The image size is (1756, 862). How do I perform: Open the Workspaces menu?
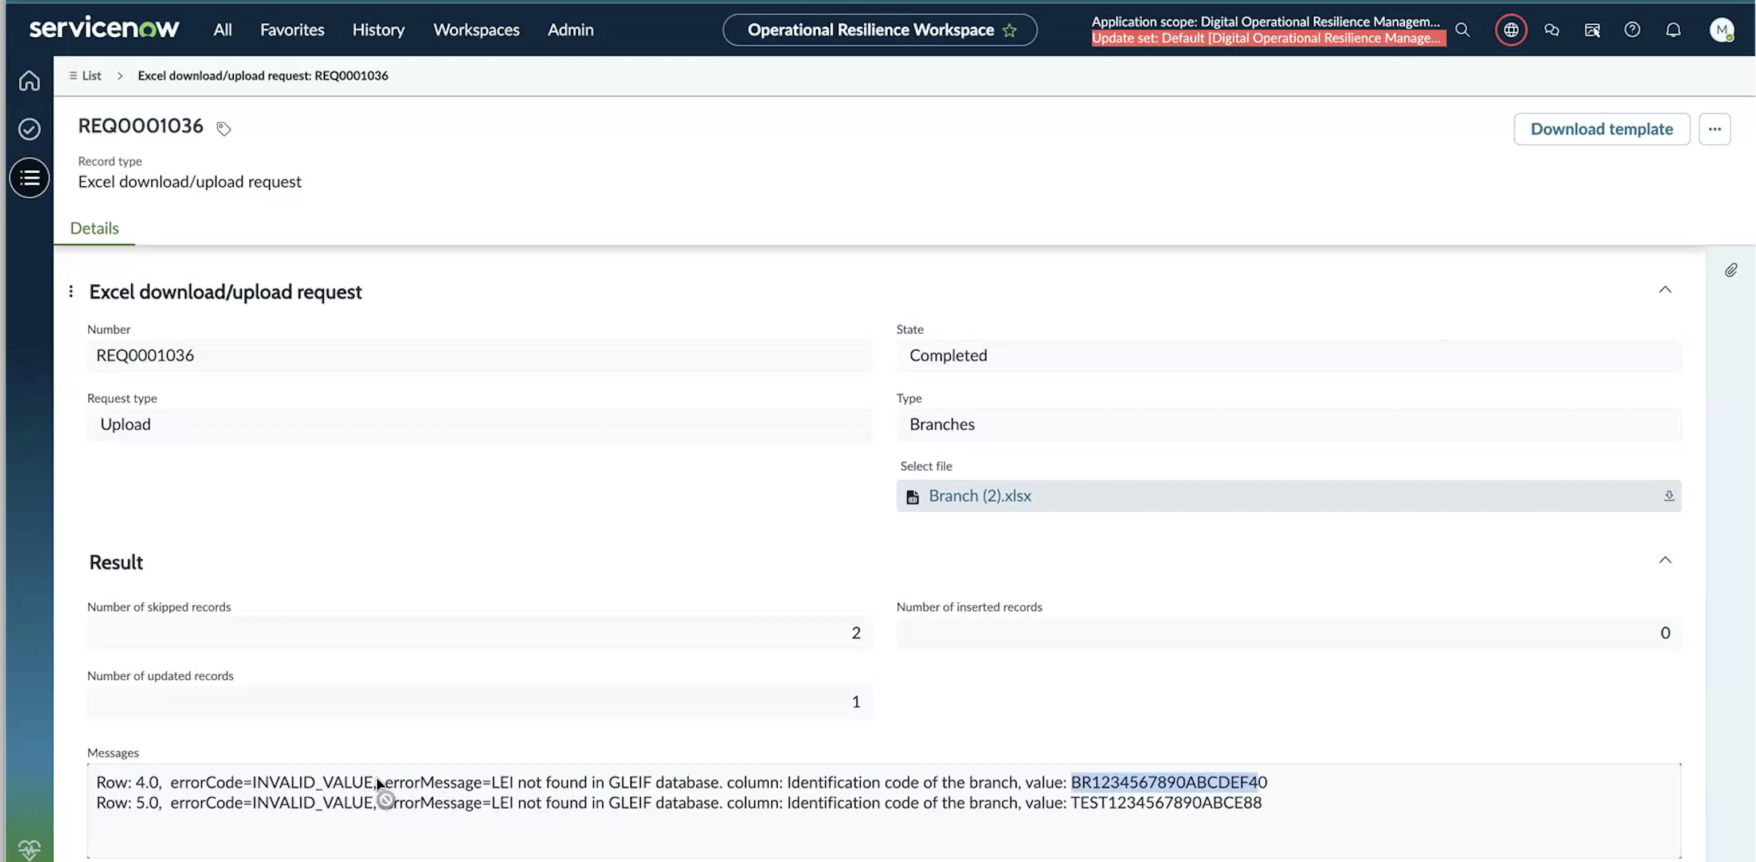[476, 29]
